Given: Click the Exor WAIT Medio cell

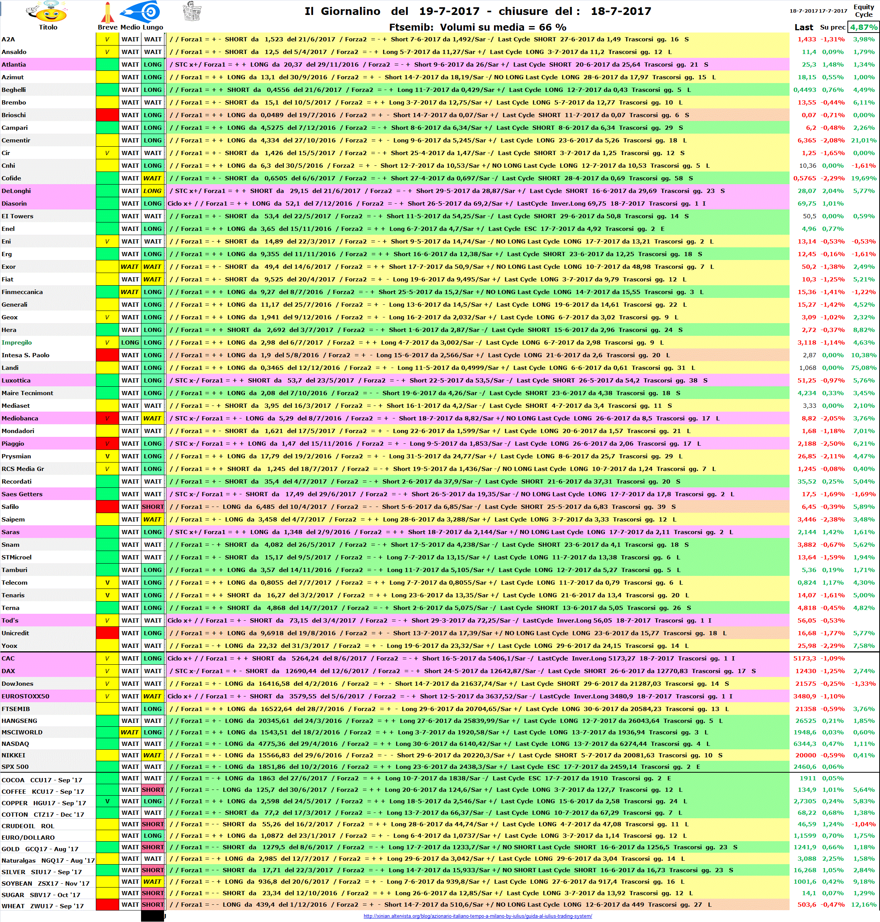Looking at the screenshot, I should click(x=130, y=266).
